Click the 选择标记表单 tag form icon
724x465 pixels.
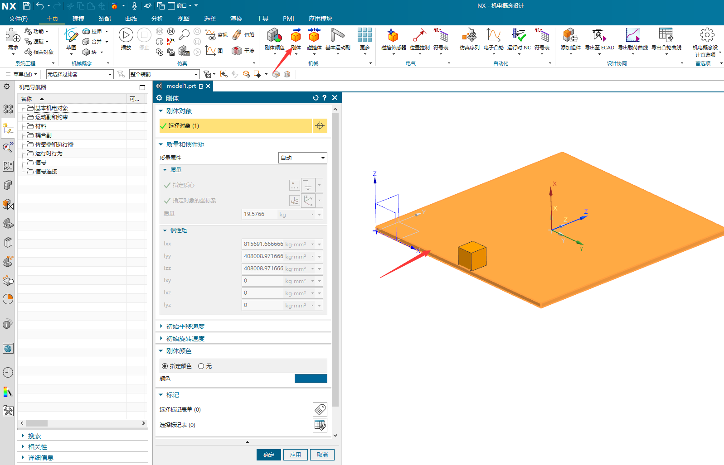[320, 409]
